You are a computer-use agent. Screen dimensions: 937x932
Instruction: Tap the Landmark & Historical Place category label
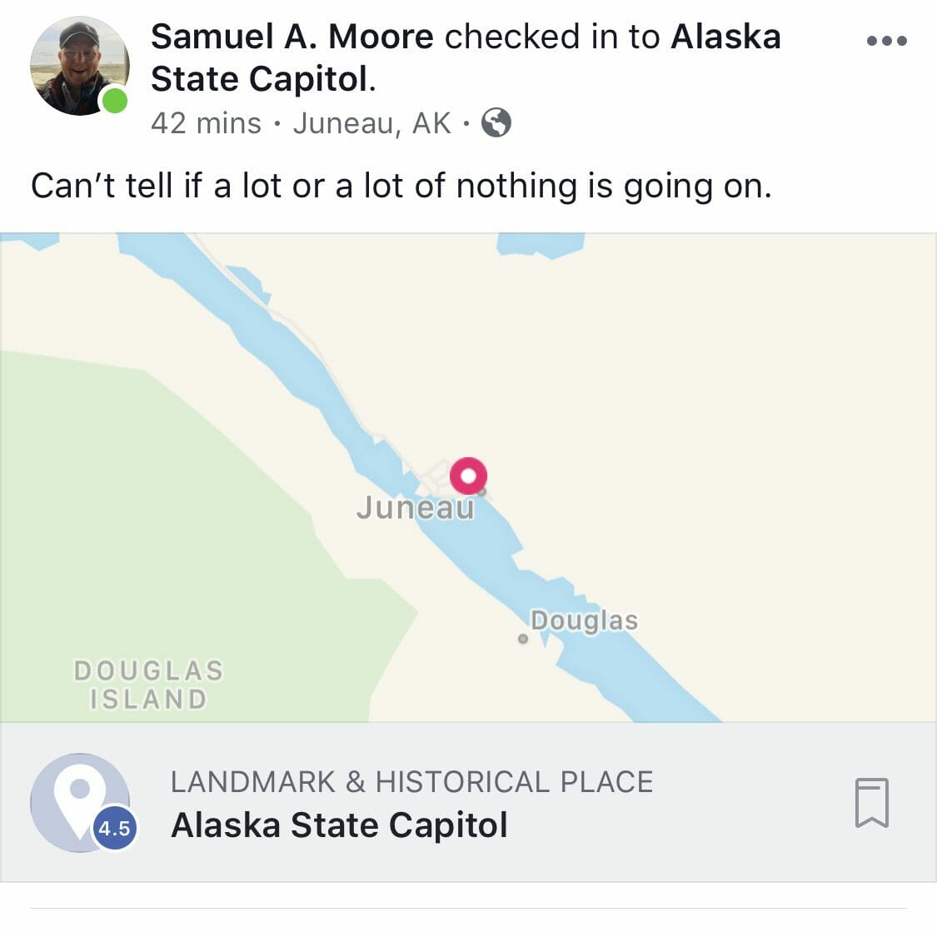[412, 782]
